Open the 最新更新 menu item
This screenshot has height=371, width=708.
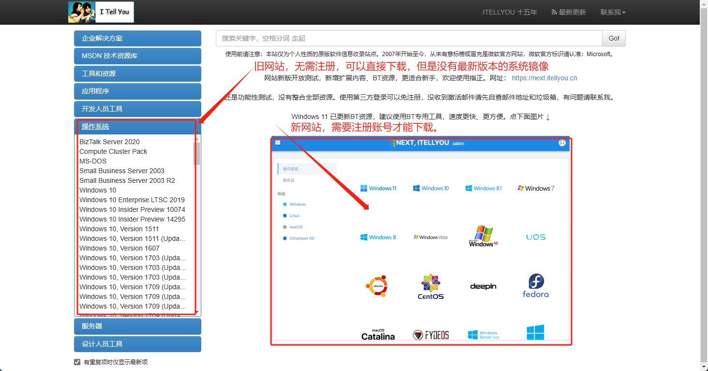coord(569,12)
